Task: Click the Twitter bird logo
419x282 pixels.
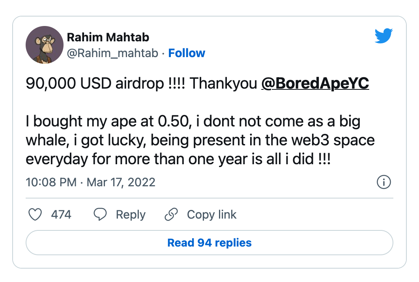Action: (x=383, y=37)
